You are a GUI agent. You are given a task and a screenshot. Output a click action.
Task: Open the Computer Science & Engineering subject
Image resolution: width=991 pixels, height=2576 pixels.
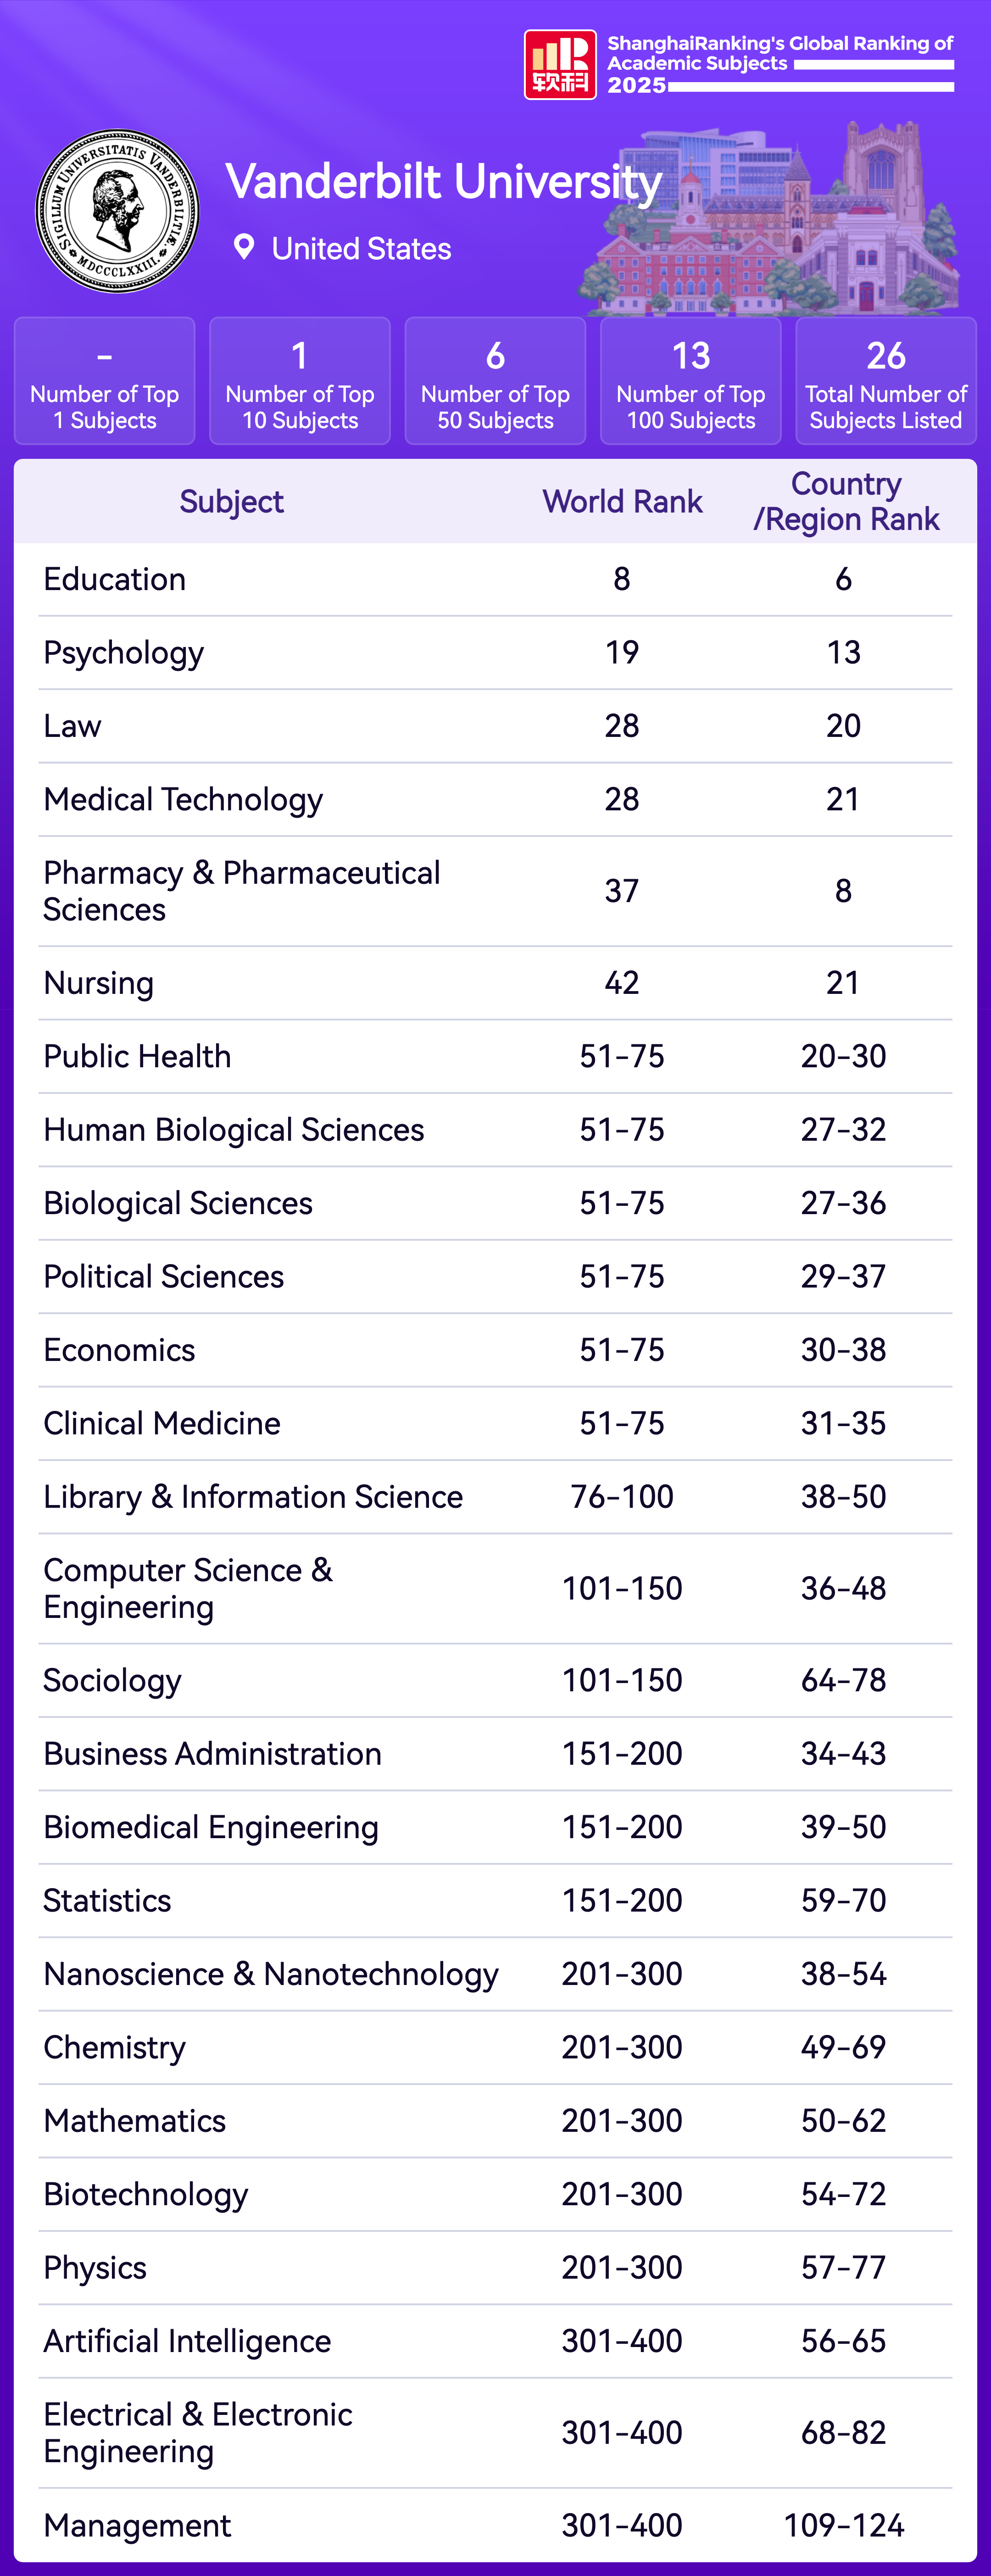pyautogui.click(x=188, y=1589)
